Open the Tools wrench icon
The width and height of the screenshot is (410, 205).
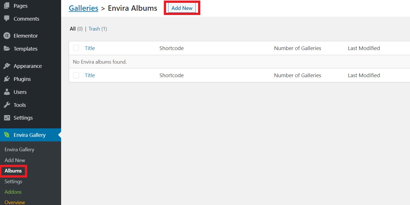pos(7,105)
